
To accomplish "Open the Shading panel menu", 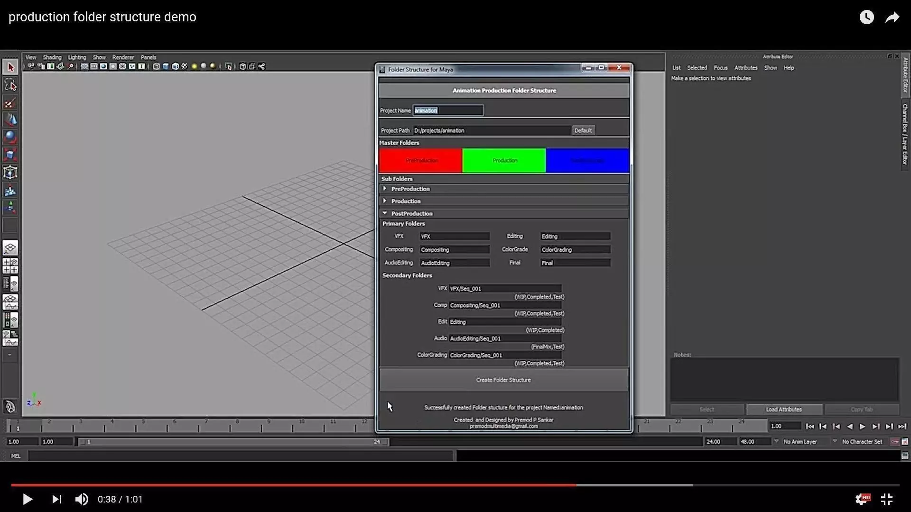I will [x=52, y=57].
